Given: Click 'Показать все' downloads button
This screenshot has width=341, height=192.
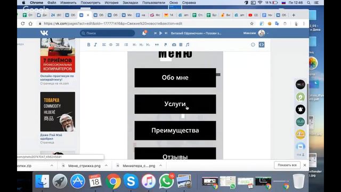Looking at the screenshot, I should point(287,165).
